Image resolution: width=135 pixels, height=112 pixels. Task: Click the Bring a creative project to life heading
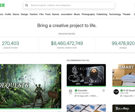pos(67,26)
